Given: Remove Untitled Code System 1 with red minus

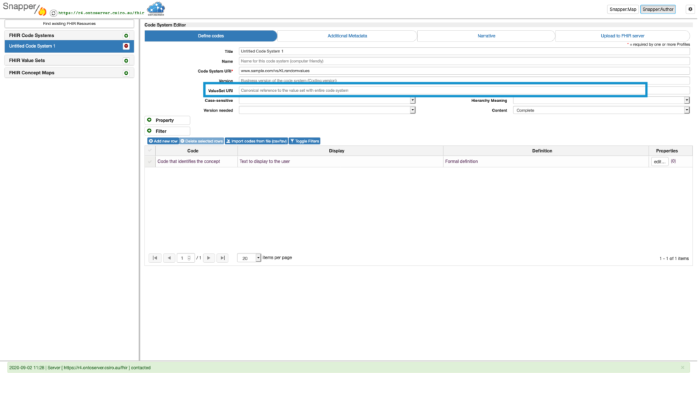Looking at the screenshot, I should pos(126,46).
